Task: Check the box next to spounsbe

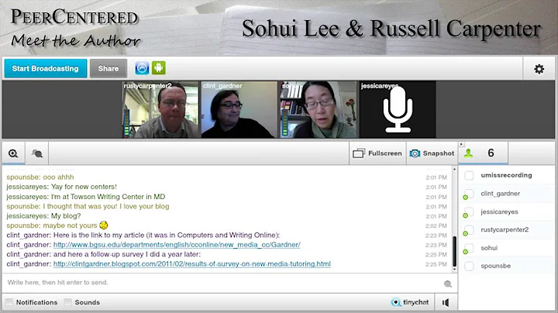Action: [469, 266]
